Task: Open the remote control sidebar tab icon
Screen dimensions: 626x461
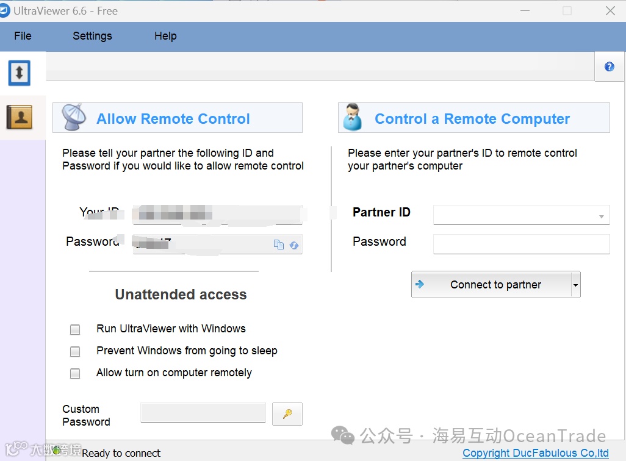Action: (x=19, y=73)
